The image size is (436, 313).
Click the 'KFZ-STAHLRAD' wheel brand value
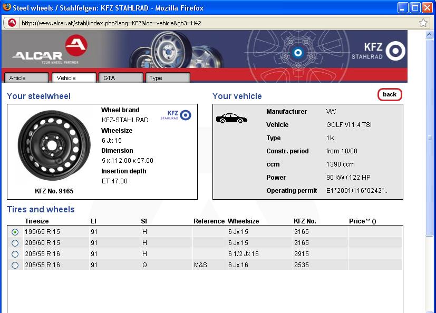click(125, 120)
